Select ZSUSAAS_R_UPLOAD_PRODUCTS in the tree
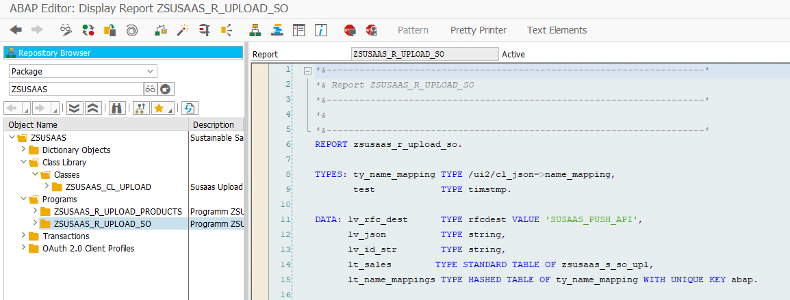Screen dimensions: 790x300 tap(118, 211)
